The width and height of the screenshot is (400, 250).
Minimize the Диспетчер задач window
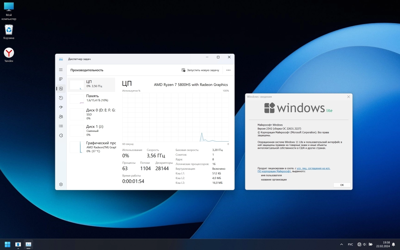pyautogui.click(x=207, y=57)
